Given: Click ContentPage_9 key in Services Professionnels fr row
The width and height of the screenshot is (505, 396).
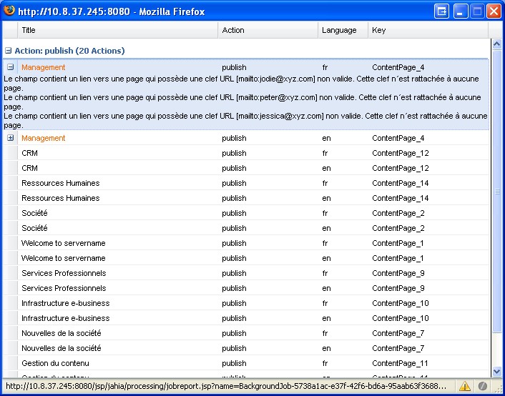Looking at the screenshot, I should [x=398, y=273].
